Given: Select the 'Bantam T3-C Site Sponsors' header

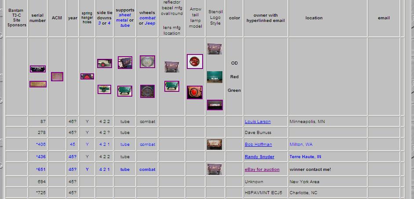Looking at the screenshot, I should [x=17, y=18].
